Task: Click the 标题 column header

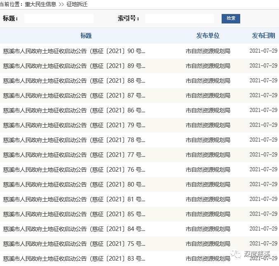Action: pos(86,36)
